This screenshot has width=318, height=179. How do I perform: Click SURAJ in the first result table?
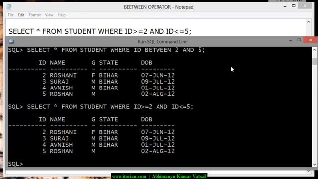[x=59, y=82]
